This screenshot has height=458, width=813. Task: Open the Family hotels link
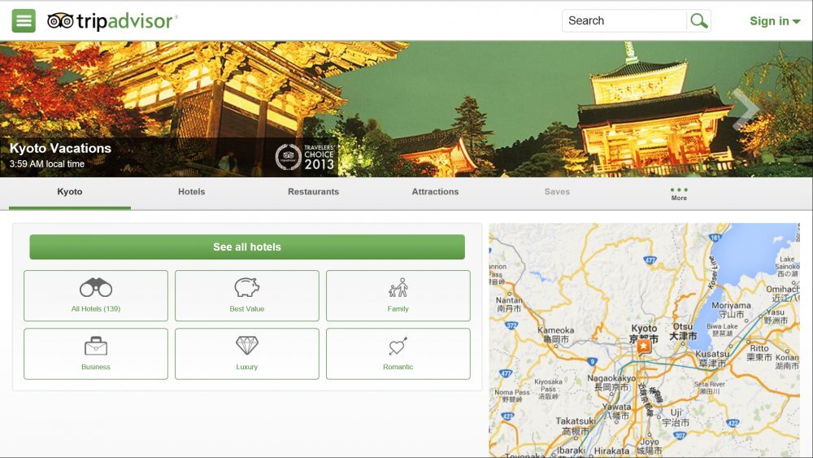tap(398, 308)
